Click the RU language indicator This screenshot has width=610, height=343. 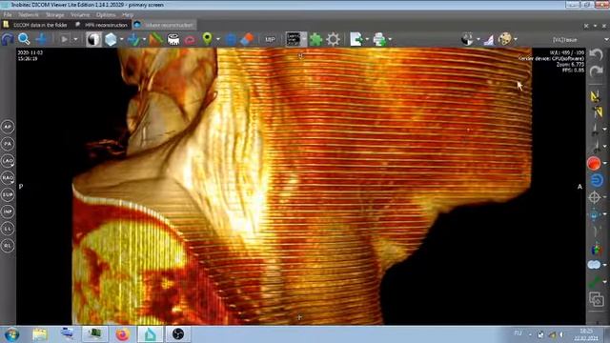518,333
